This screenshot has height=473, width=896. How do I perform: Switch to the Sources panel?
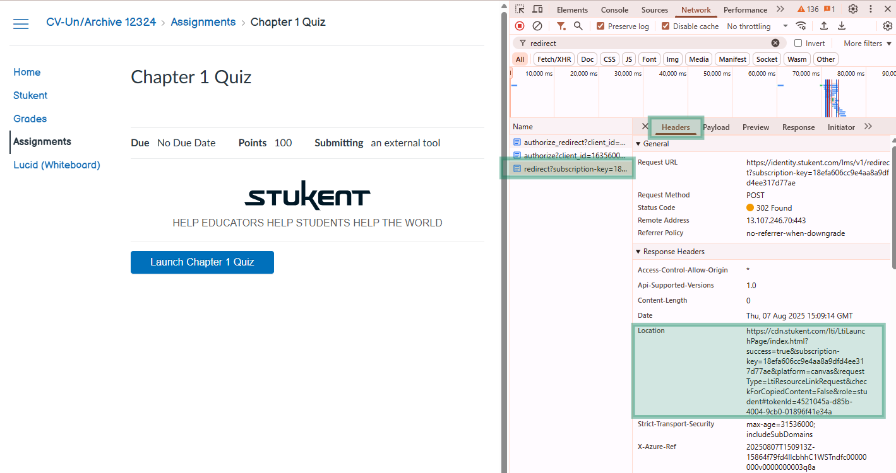pos(655,9)
